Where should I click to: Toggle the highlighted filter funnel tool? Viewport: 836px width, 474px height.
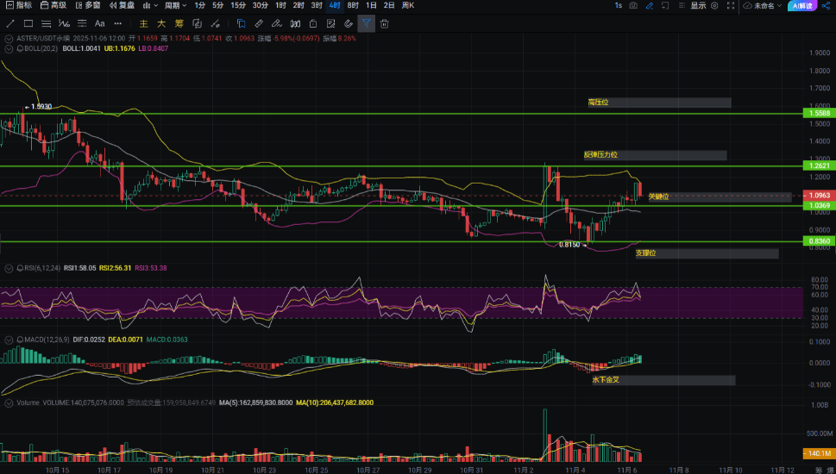[366, 23]
